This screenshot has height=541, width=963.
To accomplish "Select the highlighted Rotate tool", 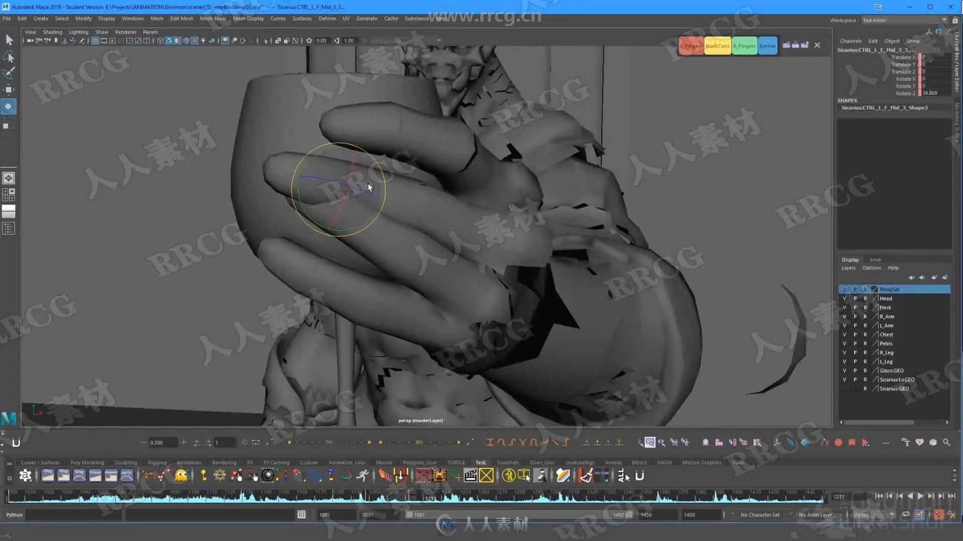I will coord(9,106).
